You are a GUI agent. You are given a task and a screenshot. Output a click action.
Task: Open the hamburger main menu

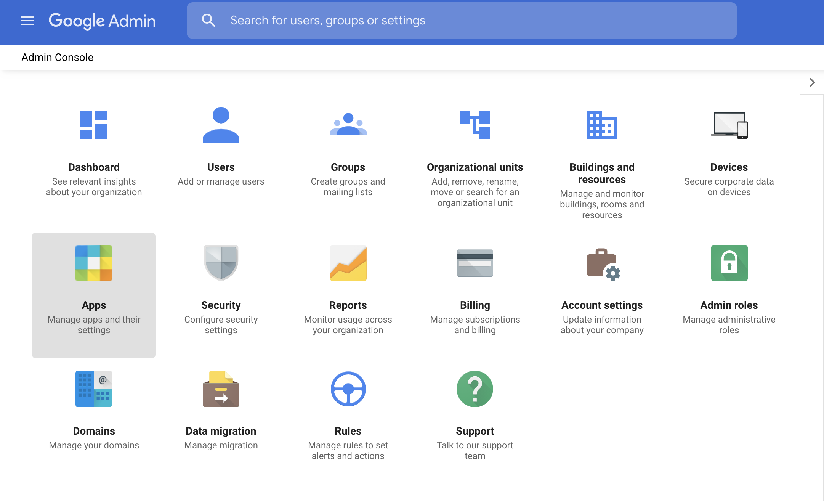tap(27, 21)
